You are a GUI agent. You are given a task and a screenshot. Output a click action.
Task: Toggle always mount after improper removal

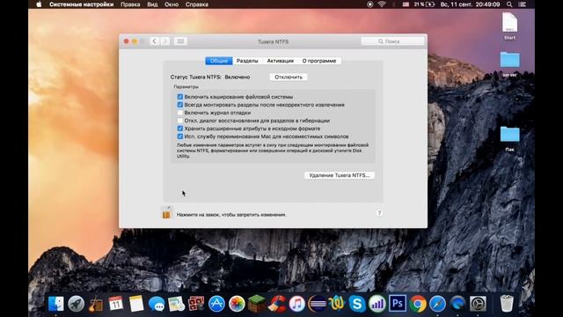pyautogui.click(x=179, y=105)
